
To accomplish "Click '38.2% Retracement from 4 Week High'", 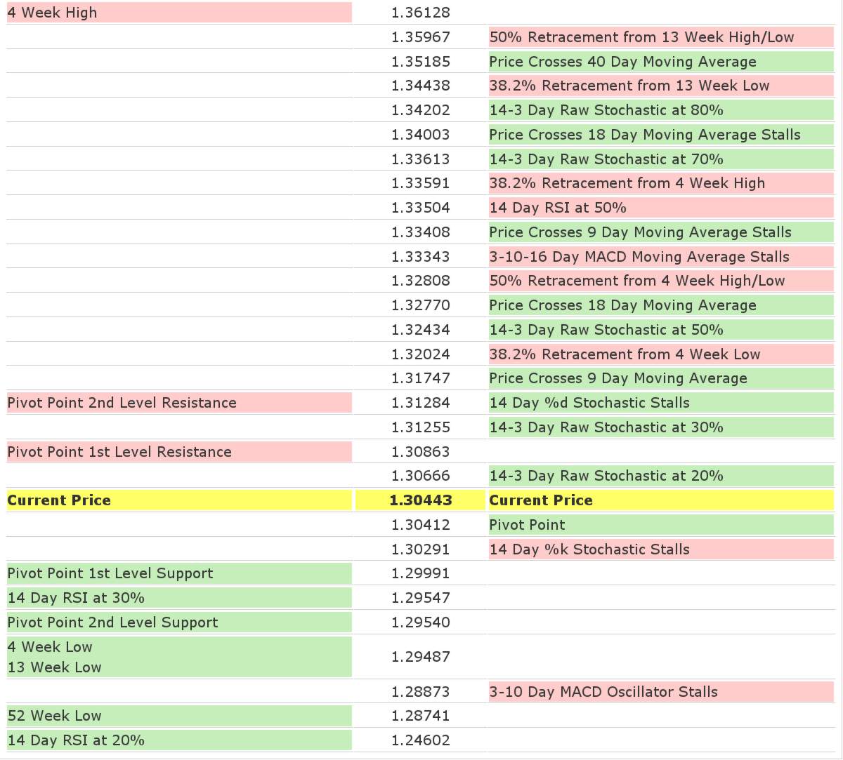I will tap(627, 183).
